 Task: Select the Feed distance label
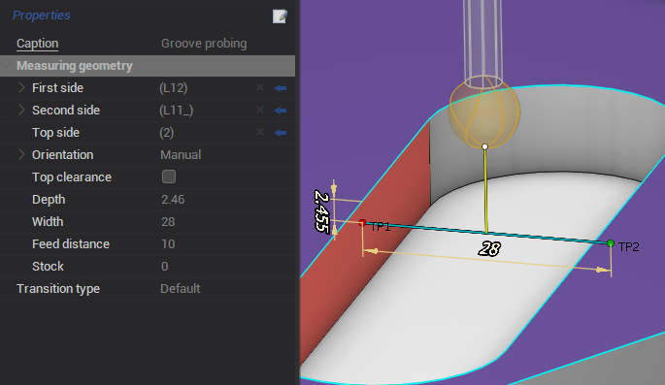tap(71, 244)
